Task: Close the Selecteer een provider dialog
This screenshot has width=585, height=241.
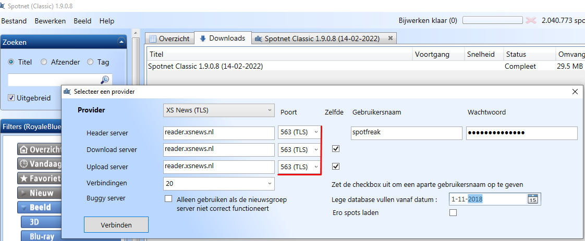Action: click(575, 92)
